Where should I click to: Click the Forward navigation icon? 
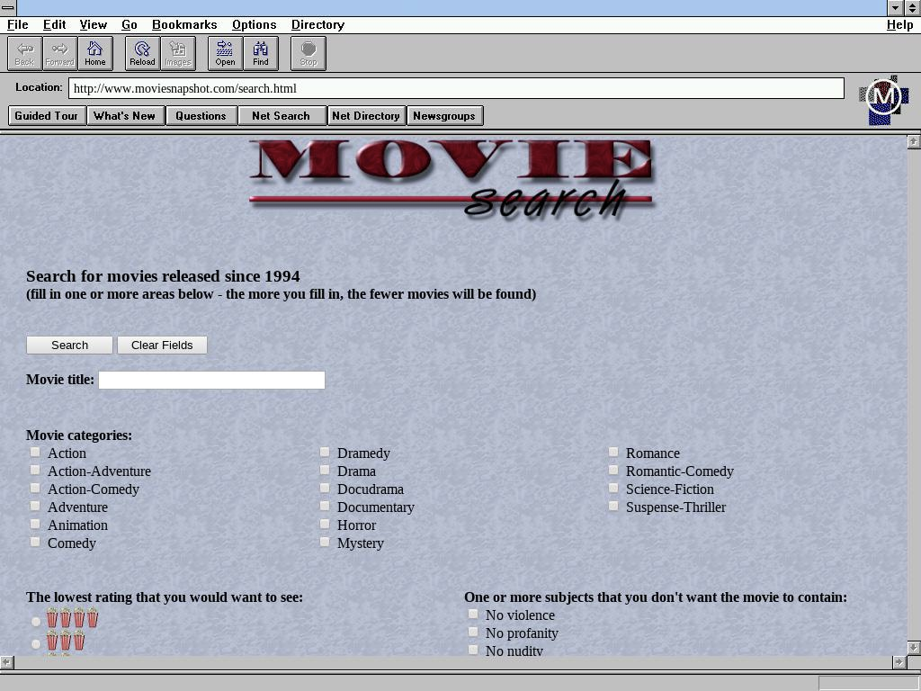59,53
